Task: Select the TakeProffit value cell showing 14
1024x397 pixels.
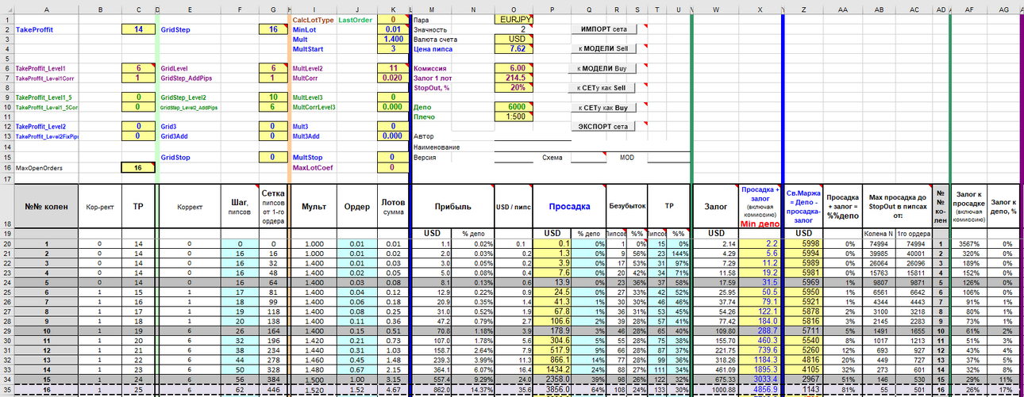Action: click(x=139, y=29)
